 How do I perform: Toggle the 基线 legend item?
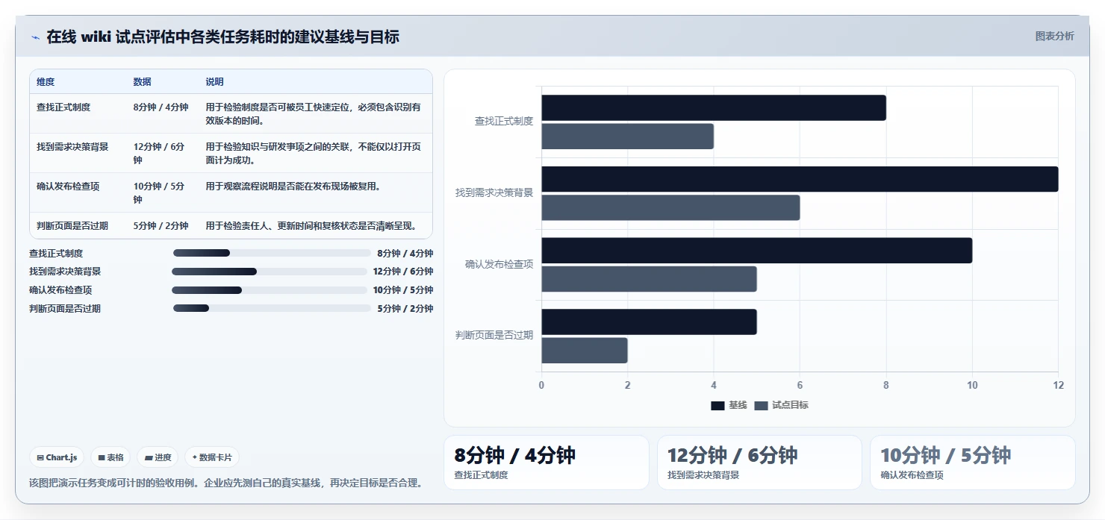pyautogui.click(x=728, y=405)
